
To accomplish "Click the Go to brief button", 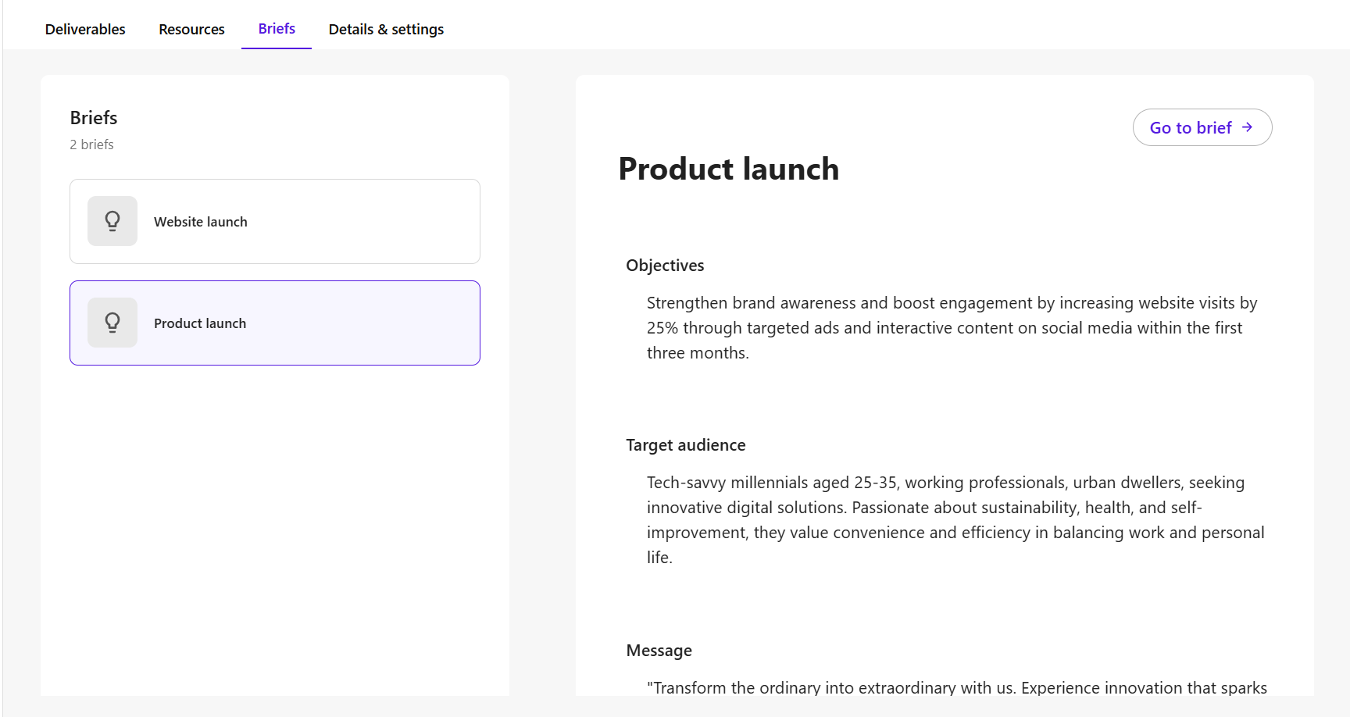I will (1202, 127).
